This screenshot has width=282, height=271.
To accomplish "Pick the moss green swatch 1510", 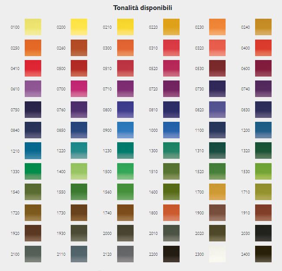I will coord(171,171).
